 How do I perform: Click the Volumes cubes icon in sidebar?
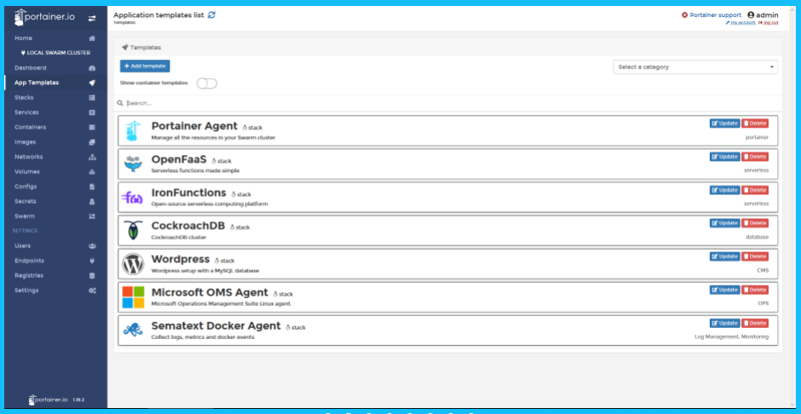(x=92, y=171)
